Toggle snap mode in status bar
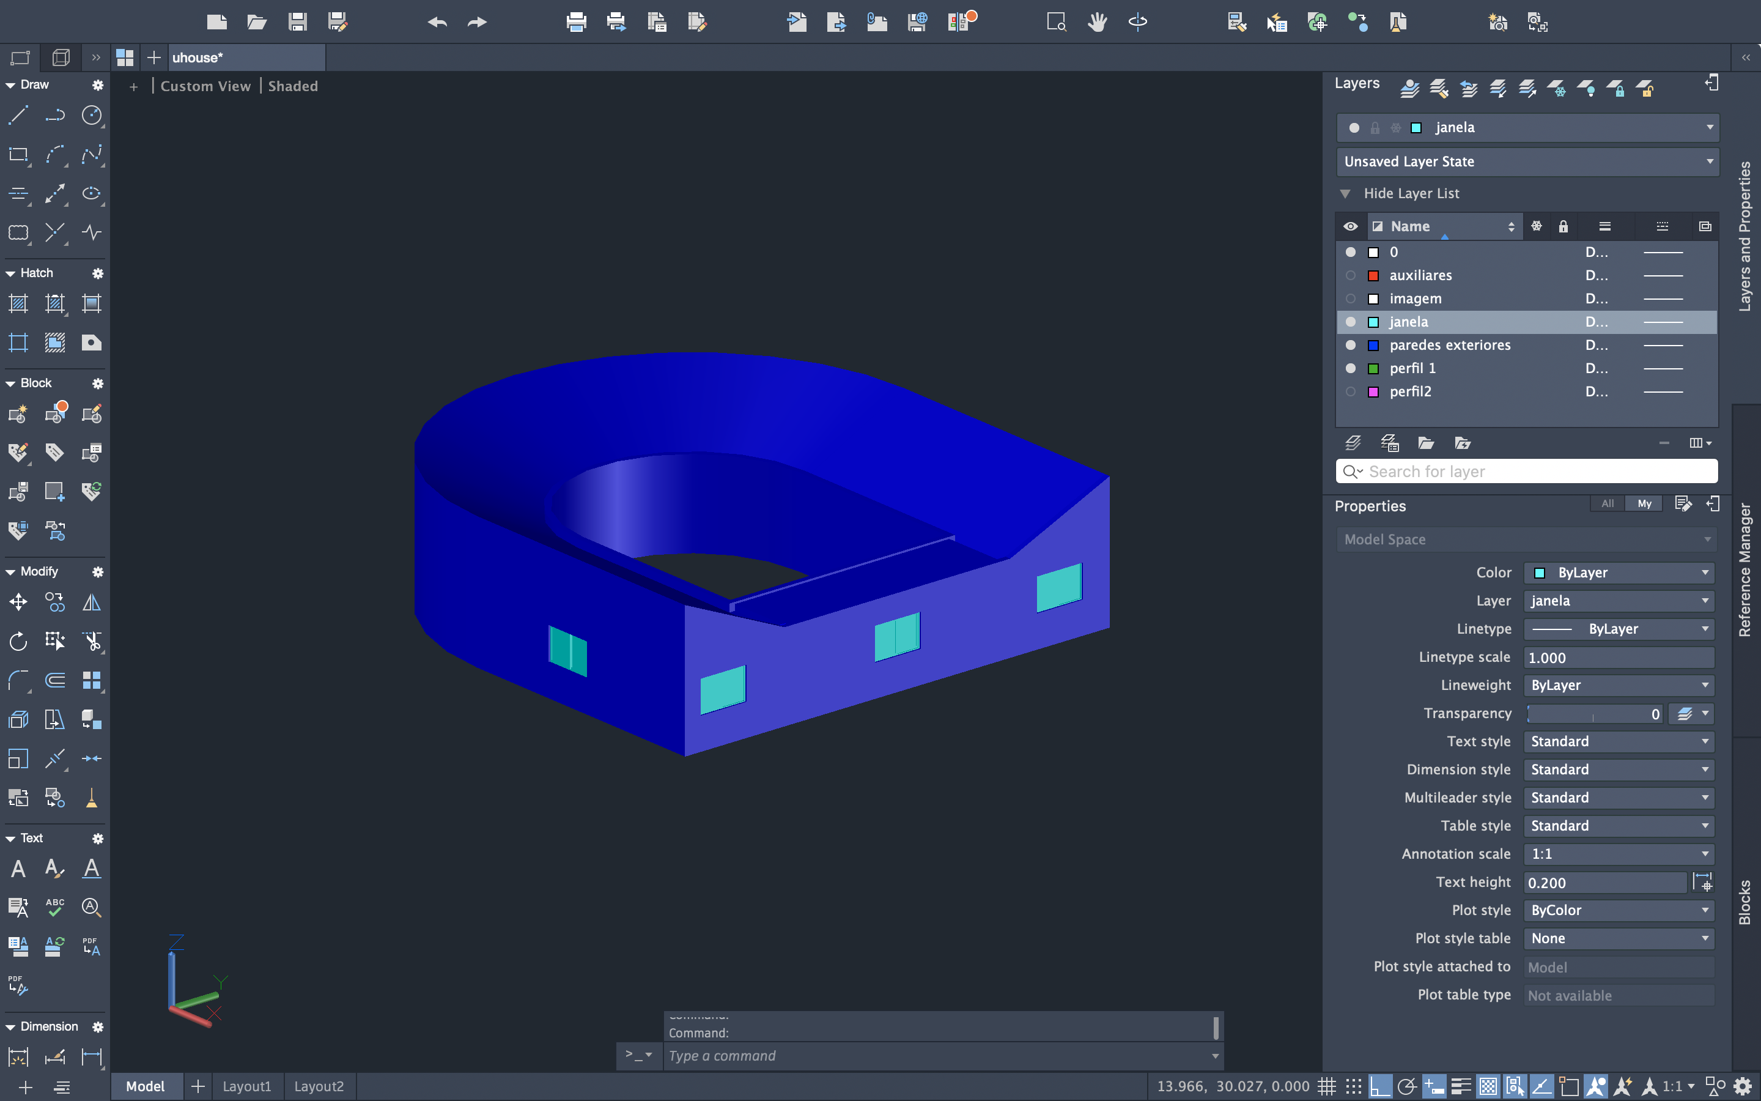1761x1101 pixels. tap(1353, 1086)
